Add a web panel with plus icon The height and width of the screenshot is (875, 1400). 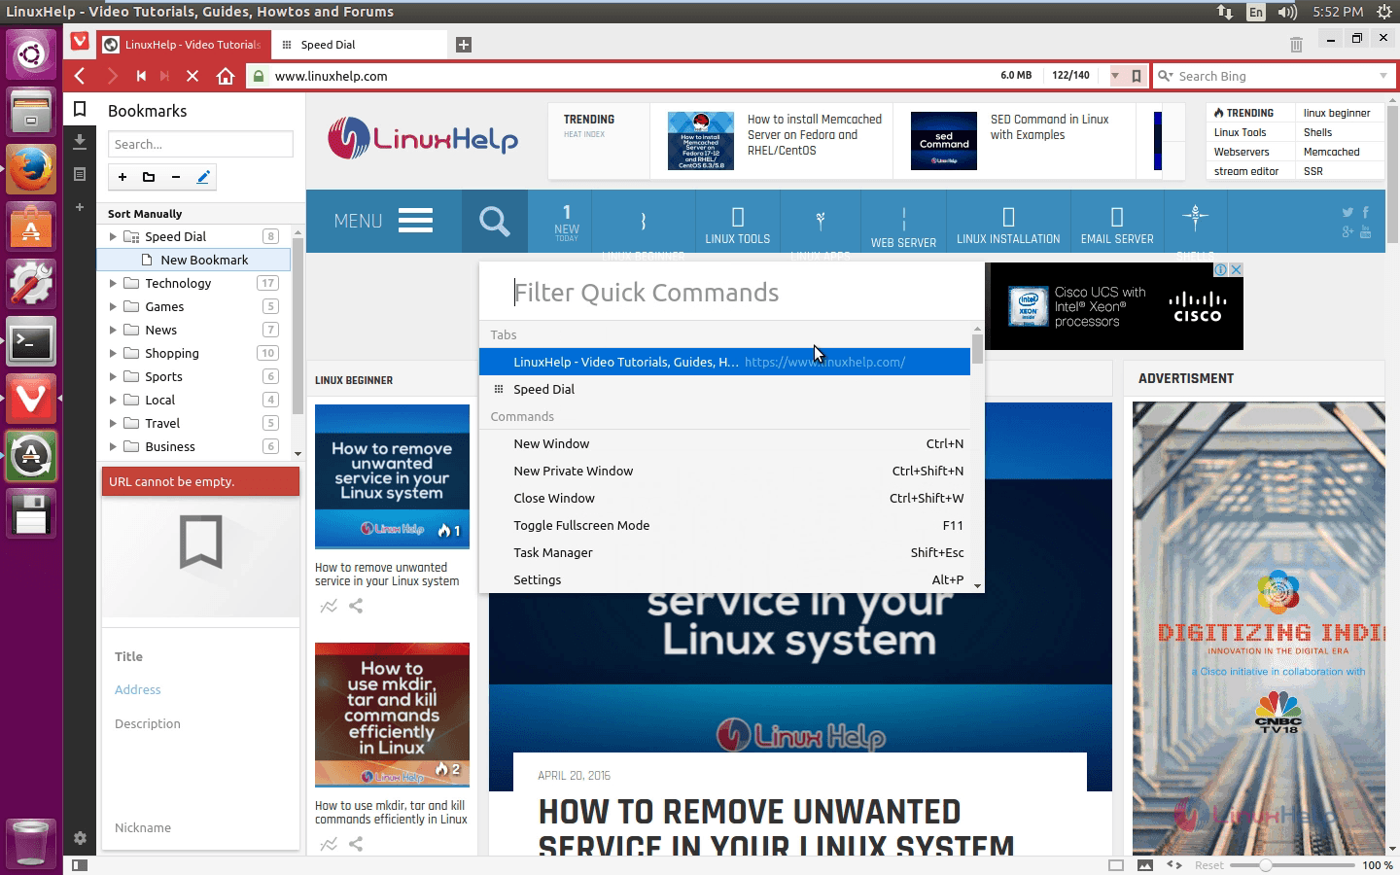point(80,207)
